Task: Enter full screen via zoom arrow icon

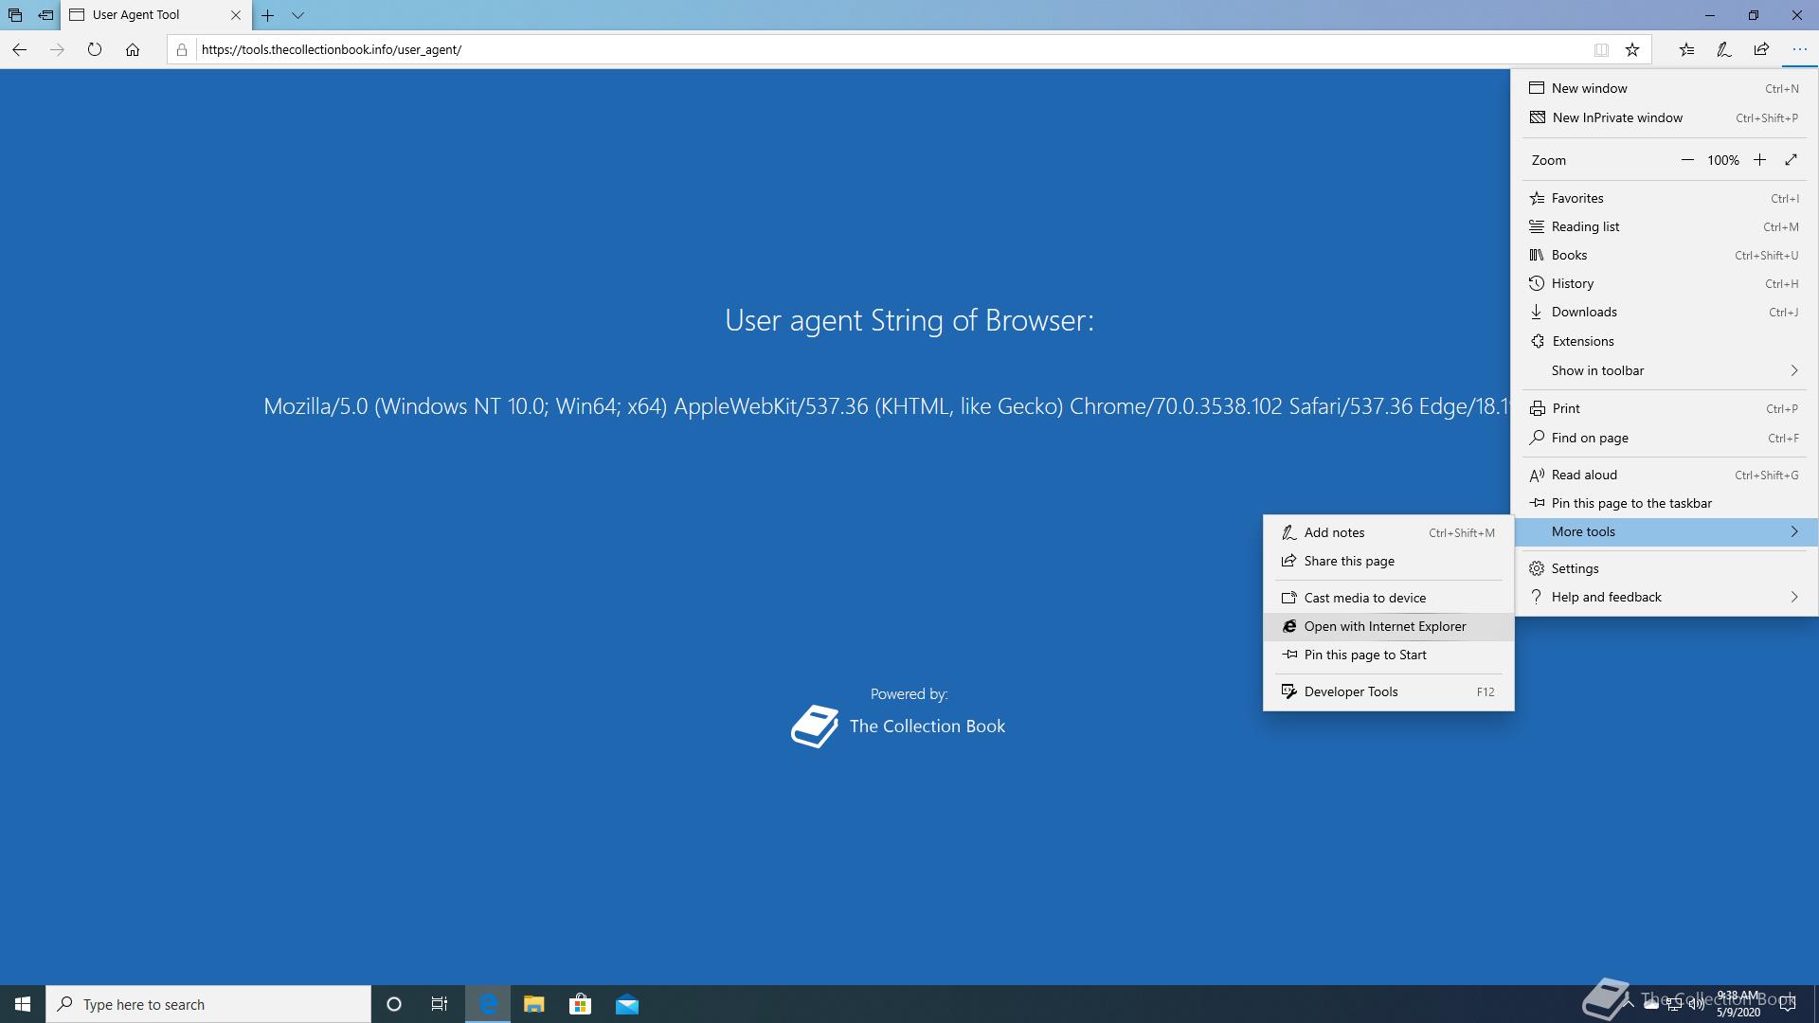Action: [1791, 160]
